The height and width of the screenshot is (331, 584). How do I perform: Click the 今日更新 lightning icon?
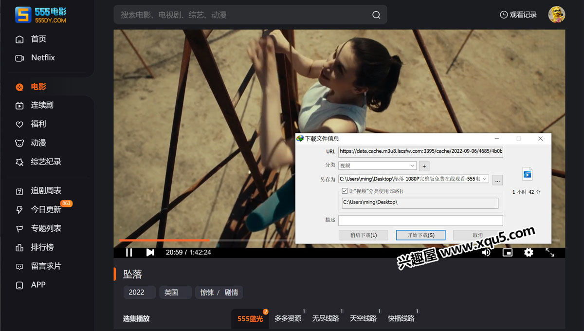click(x=19, y=210)
